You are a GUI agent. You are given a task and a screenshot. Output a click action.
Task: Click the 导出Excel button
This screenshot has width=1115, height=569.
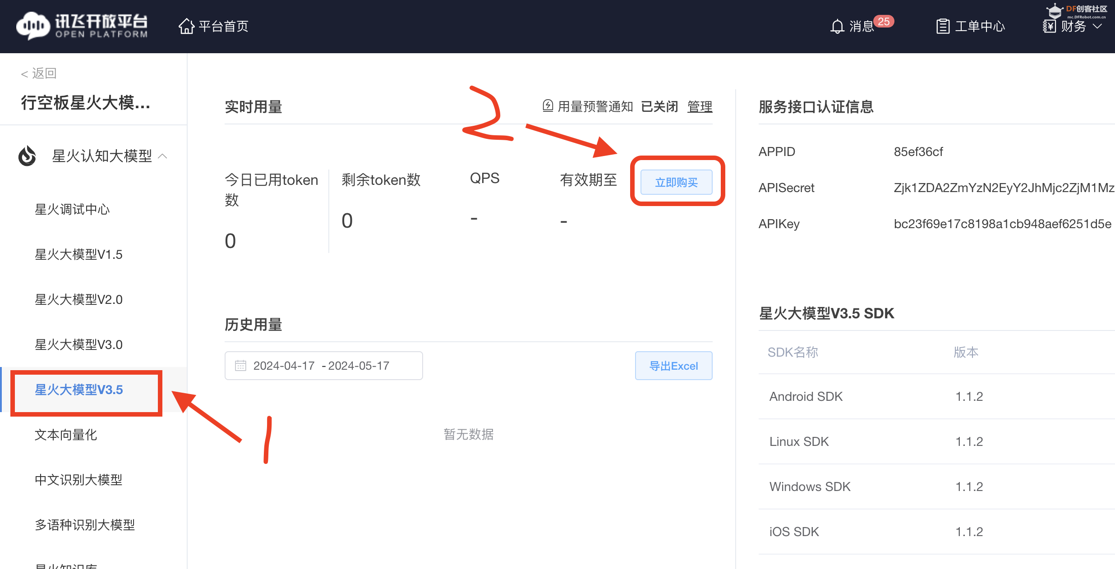pos(673,366)
